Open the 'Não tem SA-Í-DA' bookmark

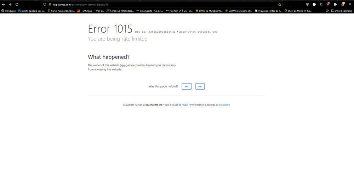pos(179,11)
